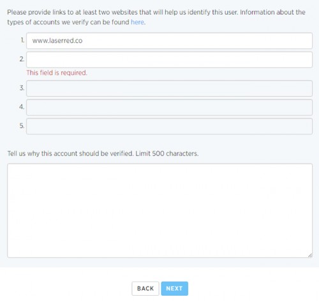Select the fifth website link field
This screenshot has height=306, width=319.
point(169,126)
